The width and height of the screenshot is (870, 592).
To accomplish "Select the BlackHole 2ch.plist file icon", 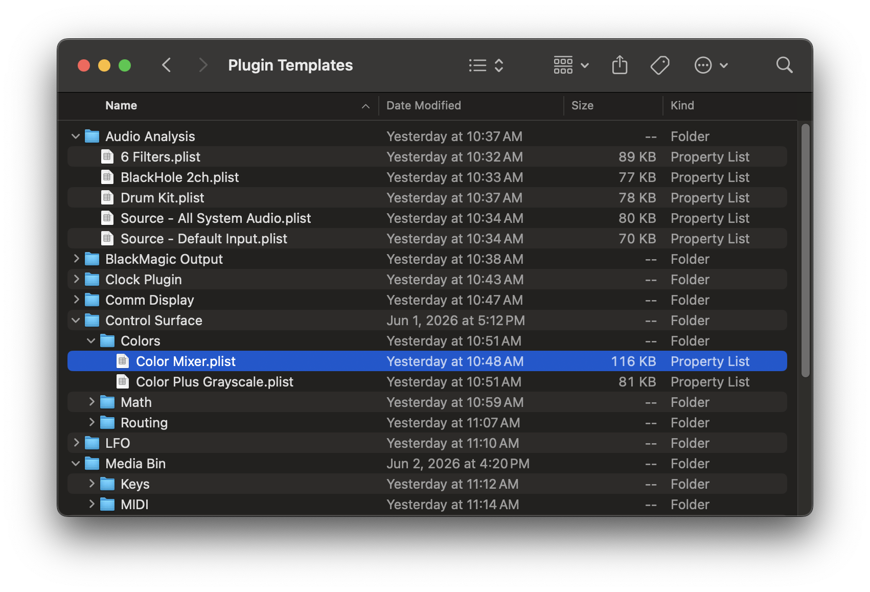I will (107, 177).
